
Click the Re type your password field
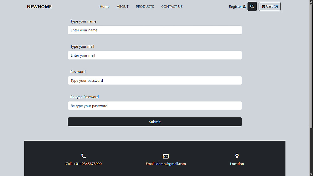point(155,106)
